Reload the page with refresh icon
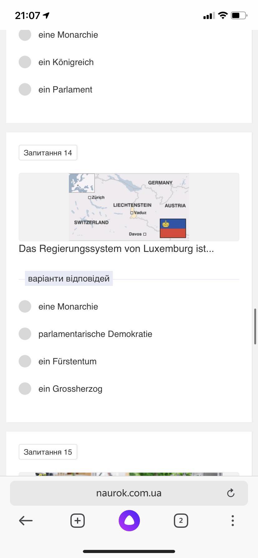Viewport: 258px width, 558px height. tap(231, 493)
